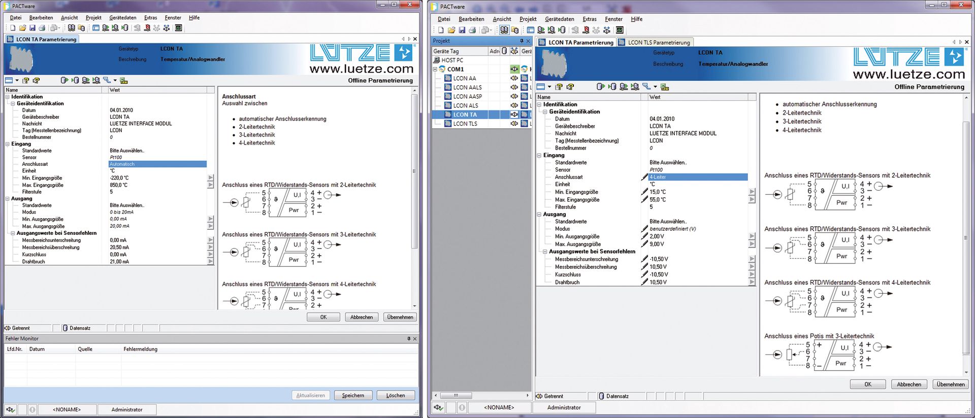Image resolution: width=975 pixels, height=418 pixels.
Task: Click Abbrechen button in left window
Action: (362, 317)
